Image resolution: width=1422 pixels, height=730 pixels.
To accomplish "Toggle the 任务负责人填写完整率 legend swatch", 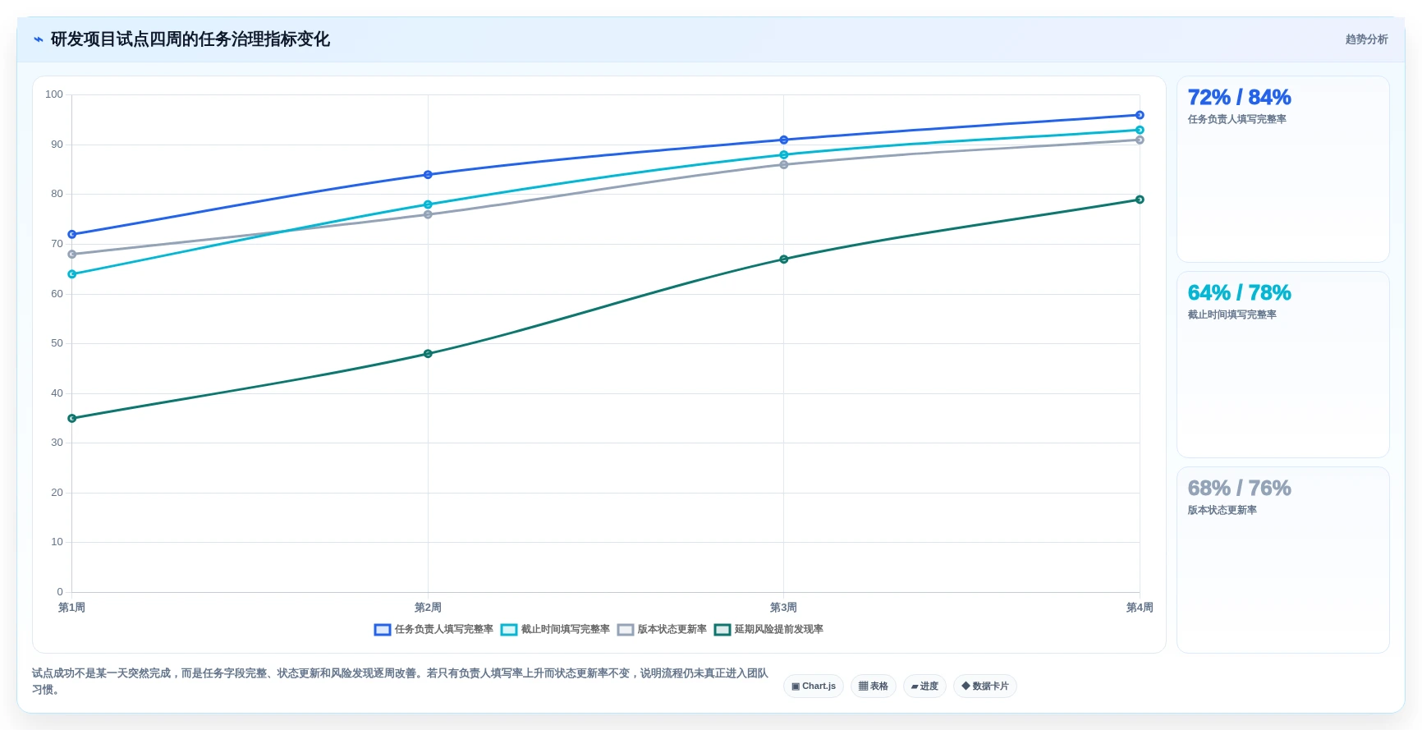I will [382, 630].
